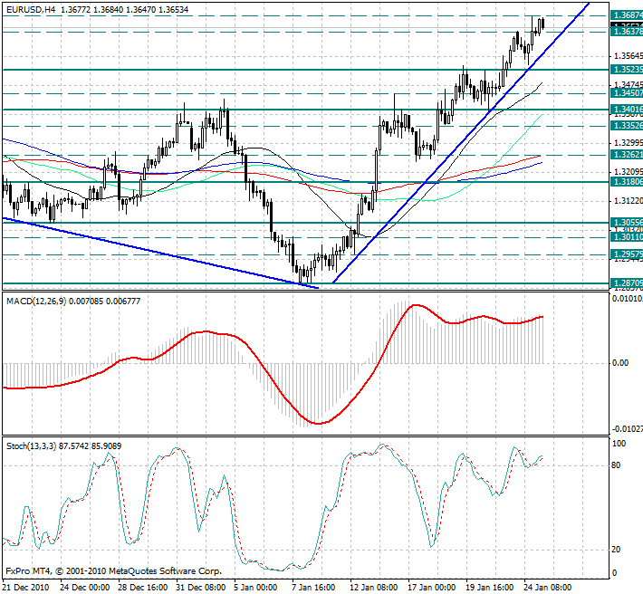Click the 1.34016 price level tag
The height and width of the screenshot is (594, 643).
tap(627, 110)
